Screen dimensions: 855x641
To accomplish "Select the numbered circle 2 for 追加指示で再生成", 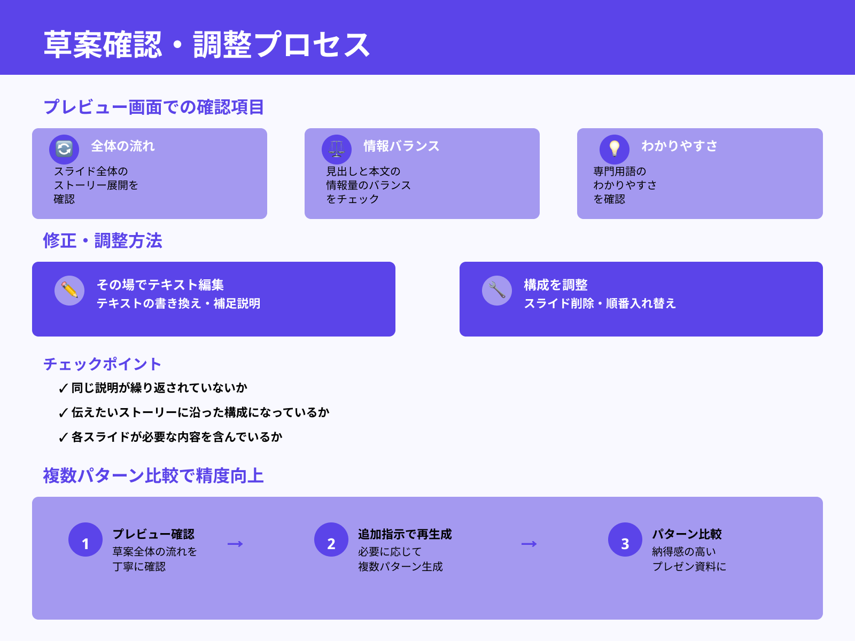I will coord(331,543).
